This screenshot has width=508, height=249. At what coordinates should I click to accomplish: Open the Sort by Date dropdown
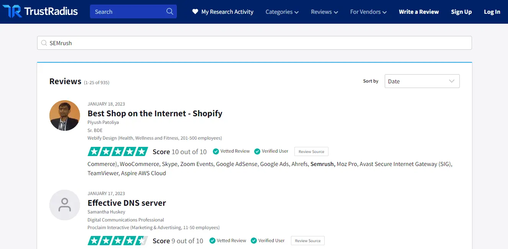click(x=422, y=81)
